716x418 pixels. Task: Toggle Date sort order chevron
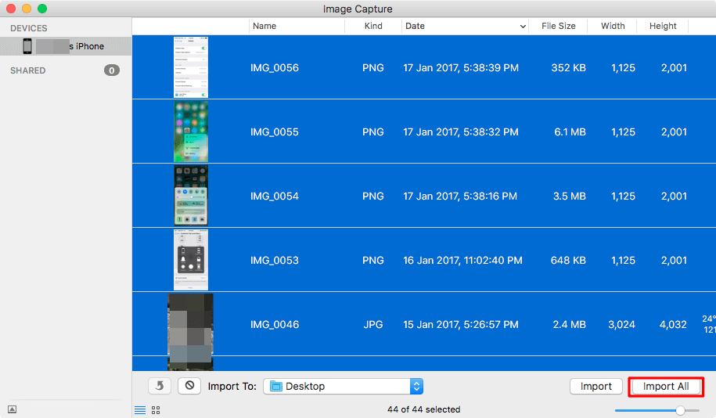pyautogui.click(x=523, y=27)
